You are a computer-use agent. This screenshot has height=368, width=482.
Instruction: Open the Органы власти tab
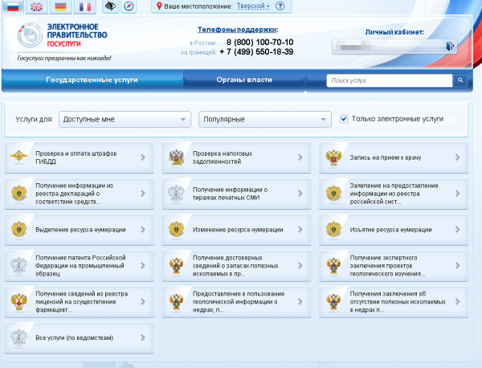244,80
